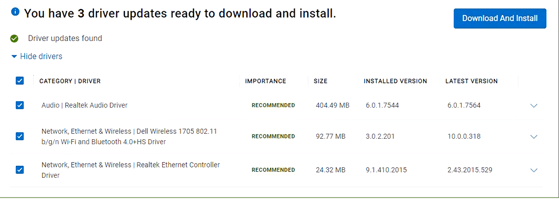Click the triangle arrow beside Hide drivers
Image resolution: width=559 pixels, height=199 pixels.
click(14, 56)
